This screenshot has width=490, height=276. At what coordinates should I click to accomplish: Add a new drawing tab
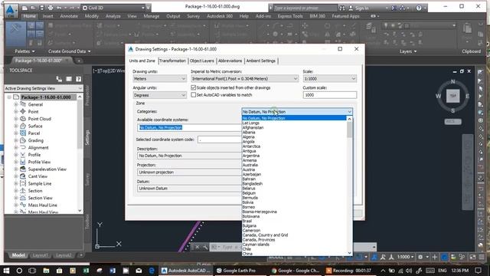click(79, 61)
